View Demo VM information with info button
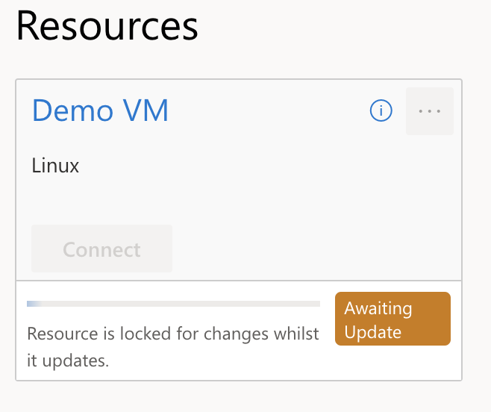The height and width of the screenshot is (412, 491). (x=381, y=111)
